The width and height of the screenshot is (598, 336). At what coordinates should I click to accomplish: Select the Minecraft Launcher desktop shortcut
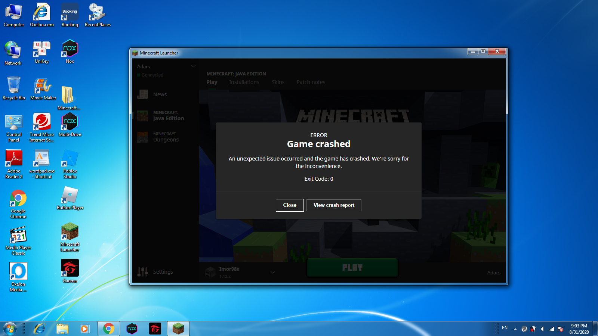click(x=70, y=237)
